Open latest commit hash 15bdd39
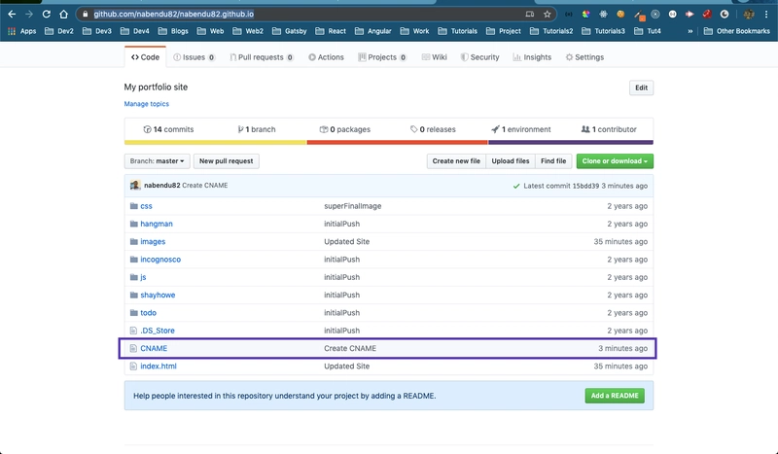778x454 pixels. (585, 186)
